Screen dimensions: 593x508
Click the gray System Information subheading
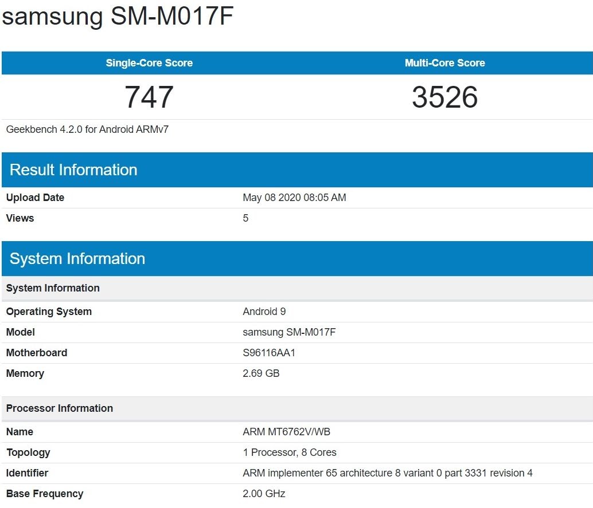click(53, 288)
